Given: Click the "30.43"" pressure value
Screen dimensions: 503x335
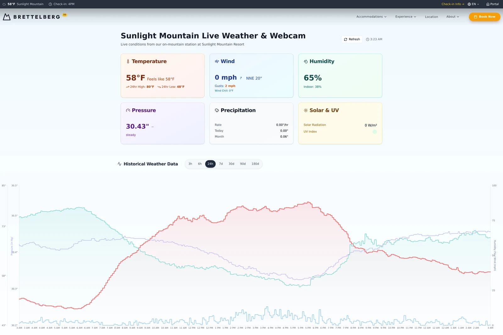Looking at the screenshot, I should [137, 126].
